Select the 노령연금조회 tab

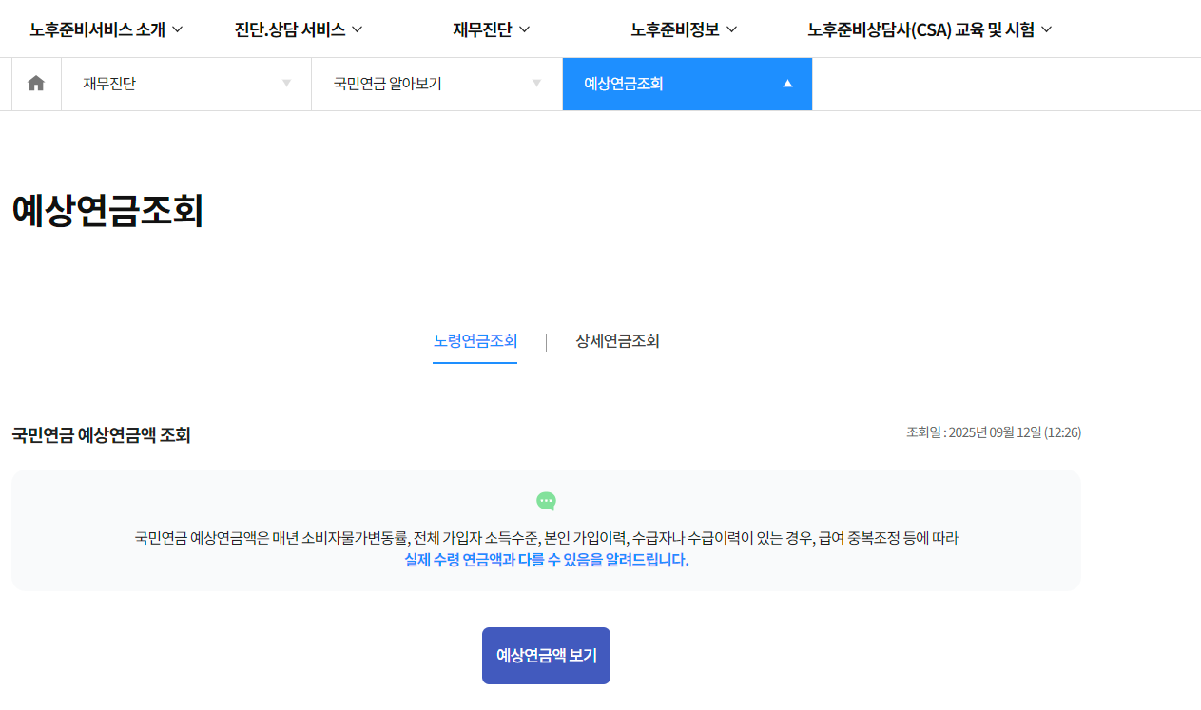click(x=475, y=341)
